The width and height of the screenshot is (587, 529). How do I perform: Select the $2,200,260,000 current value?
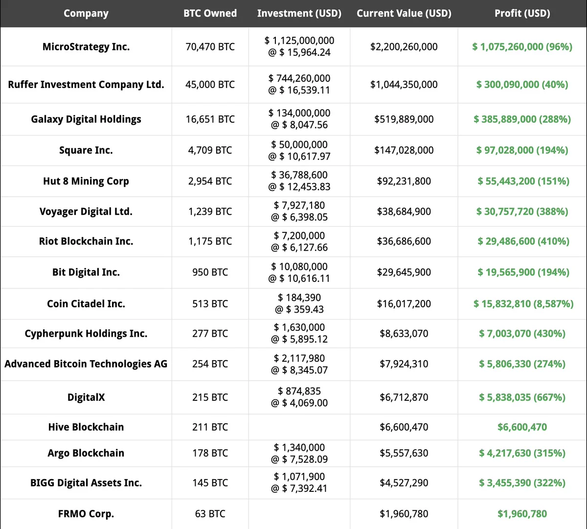pos(404,47)
